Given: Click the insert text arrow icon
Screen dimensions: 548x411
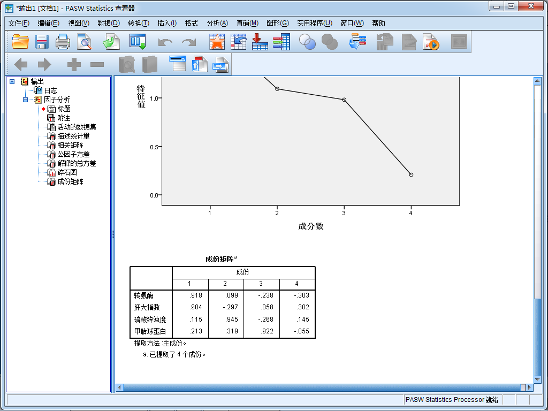Looking at the screenshot, I should tap(220, 64).
